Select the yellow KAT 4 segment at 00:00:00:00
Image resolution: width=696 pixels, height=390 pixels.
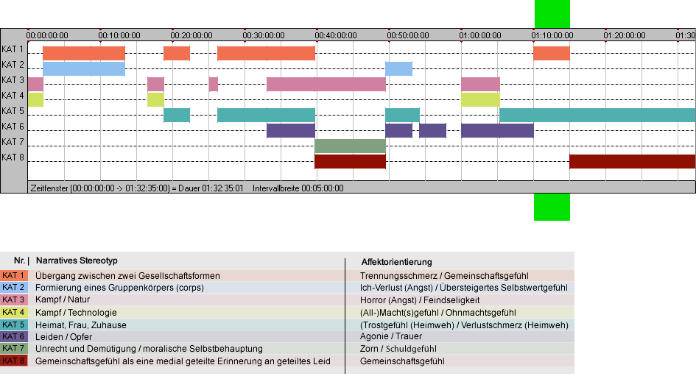[x=35, y=99]
